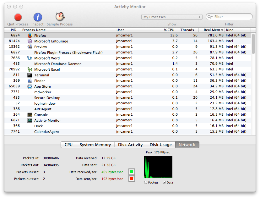Select the Finder icon in process list
Viewport: 260px width, 198px height.
pos(30,81)
